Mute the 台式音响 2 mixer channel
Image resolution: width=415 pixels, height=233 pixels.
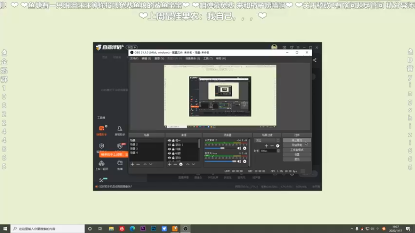coord(239,149)
